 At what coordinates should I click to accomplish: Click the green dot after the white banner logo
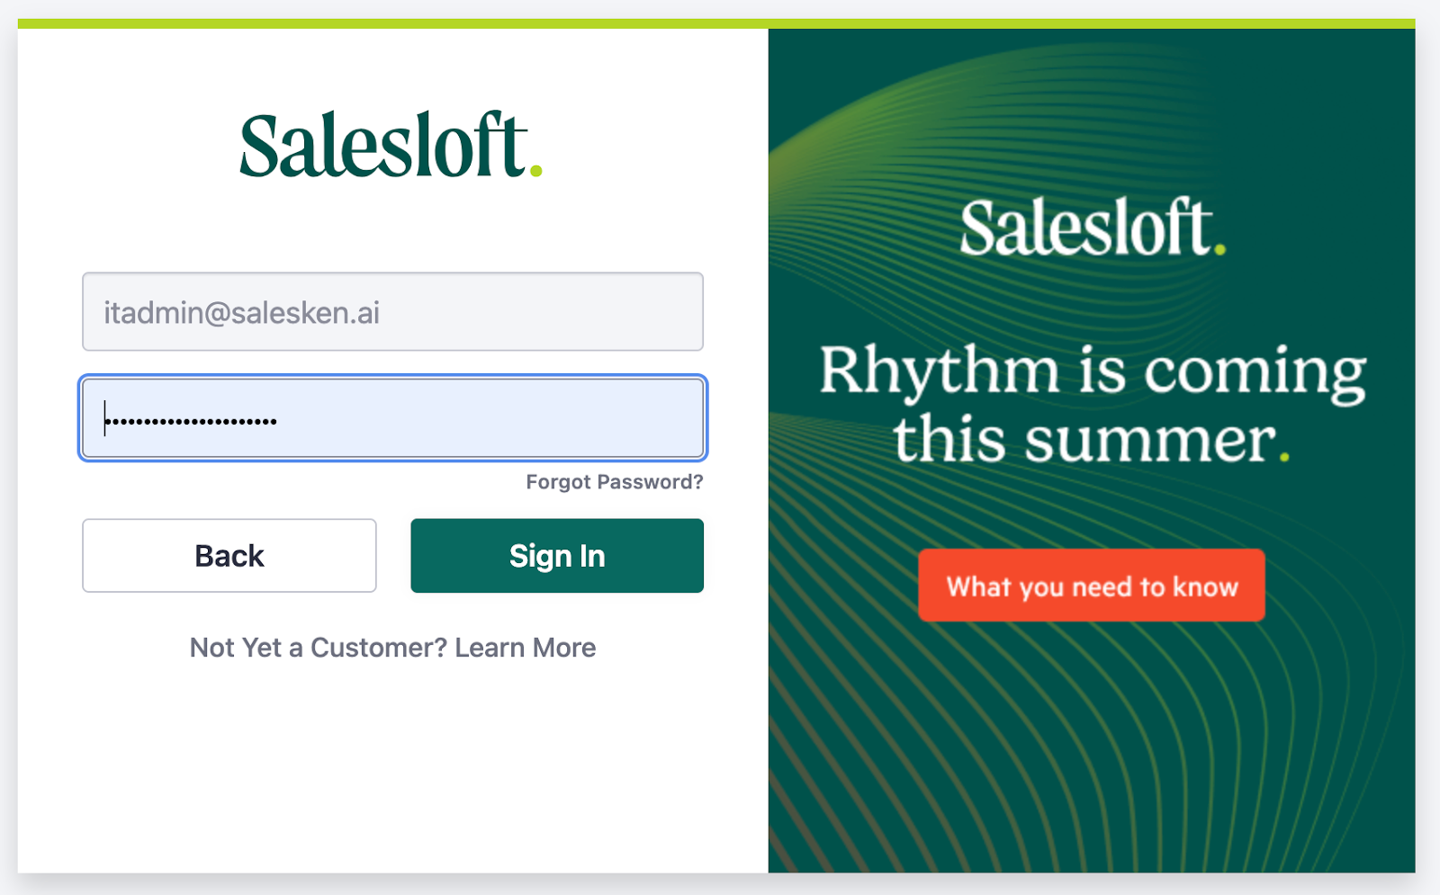click(x=1220, y=250)
